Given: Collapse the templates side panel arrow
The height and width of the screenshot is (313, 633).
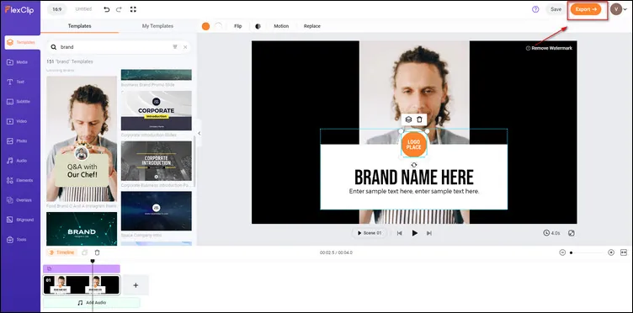Looking at the screenshot, I should pyautogui.click(x=199, y=133).
